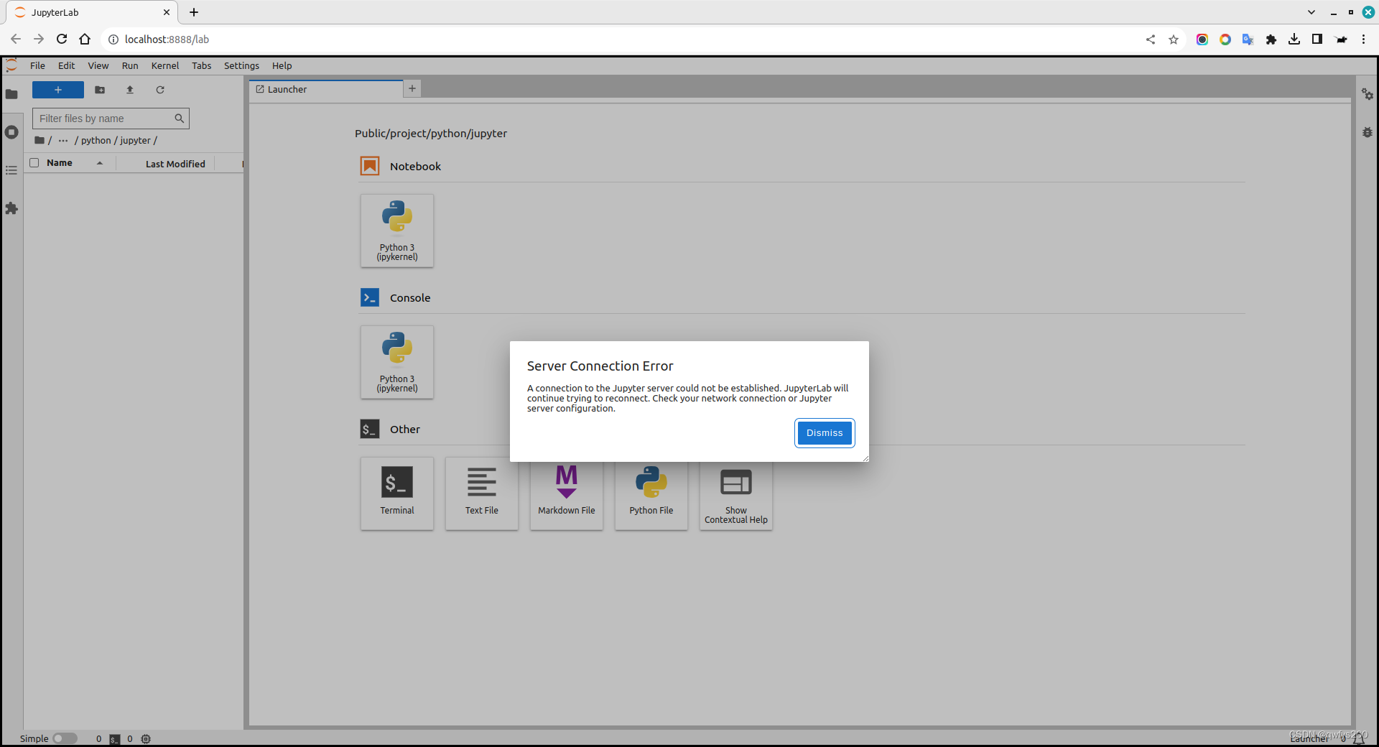This screenshot has width=1379, height=747.
Task: Launch Python 3 notebook card
Action: pos(397,231)
